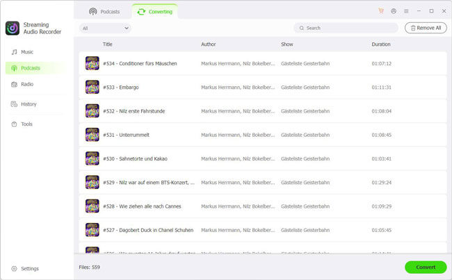
Task: Select title '#533 - Embargo'
Action: [x=121, y=88]
